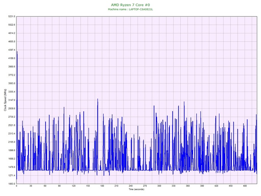The width and height of the screenshot is (261, 196).
Task: Click the 420 seconds x-axis label
Action: (x=216, y=186)
